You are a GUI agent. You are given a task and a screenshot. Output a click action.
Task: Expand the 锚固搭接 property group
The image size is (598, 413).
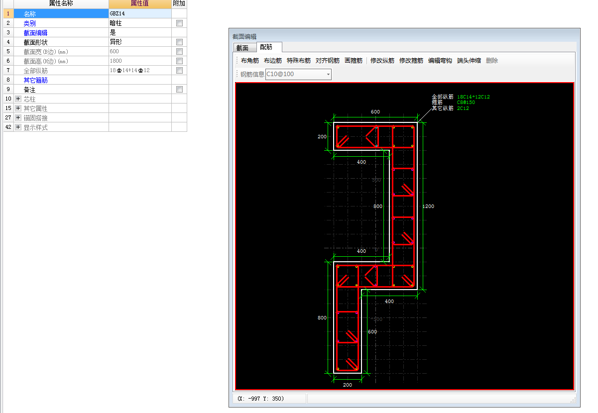click(x=18, y=118)
